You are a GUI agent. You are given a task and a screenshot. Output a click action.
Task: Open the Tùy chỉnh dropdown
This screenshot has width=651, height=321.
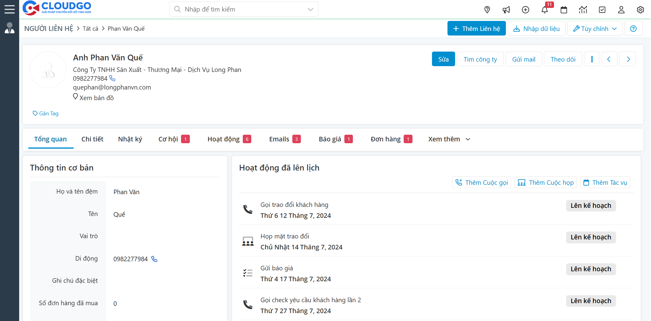coord(595,29)
